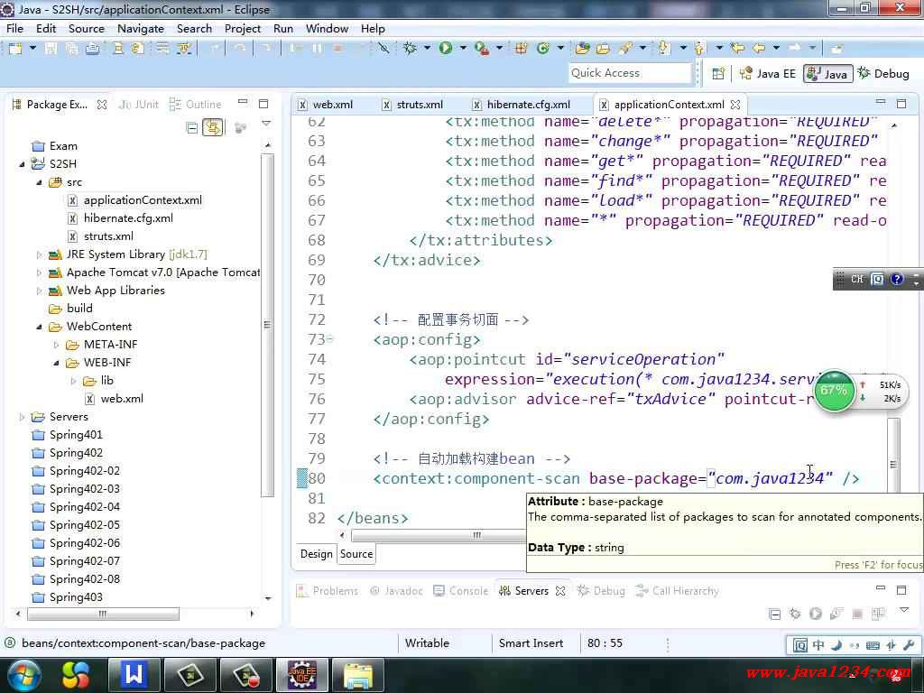Minimize the Package Explorer panel

click(243, 103)
